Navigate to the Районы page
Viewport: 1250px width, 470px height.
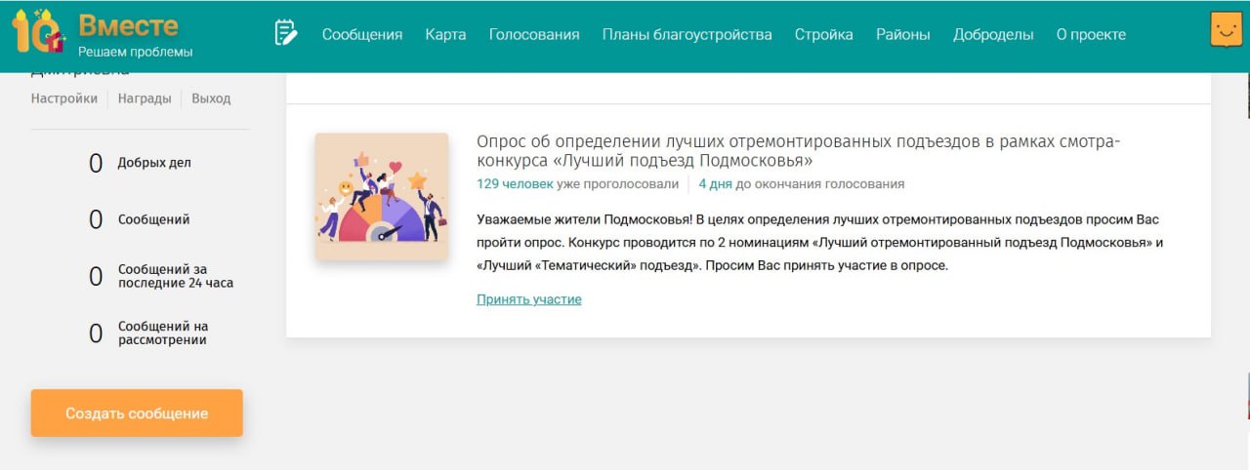point(902,35)
